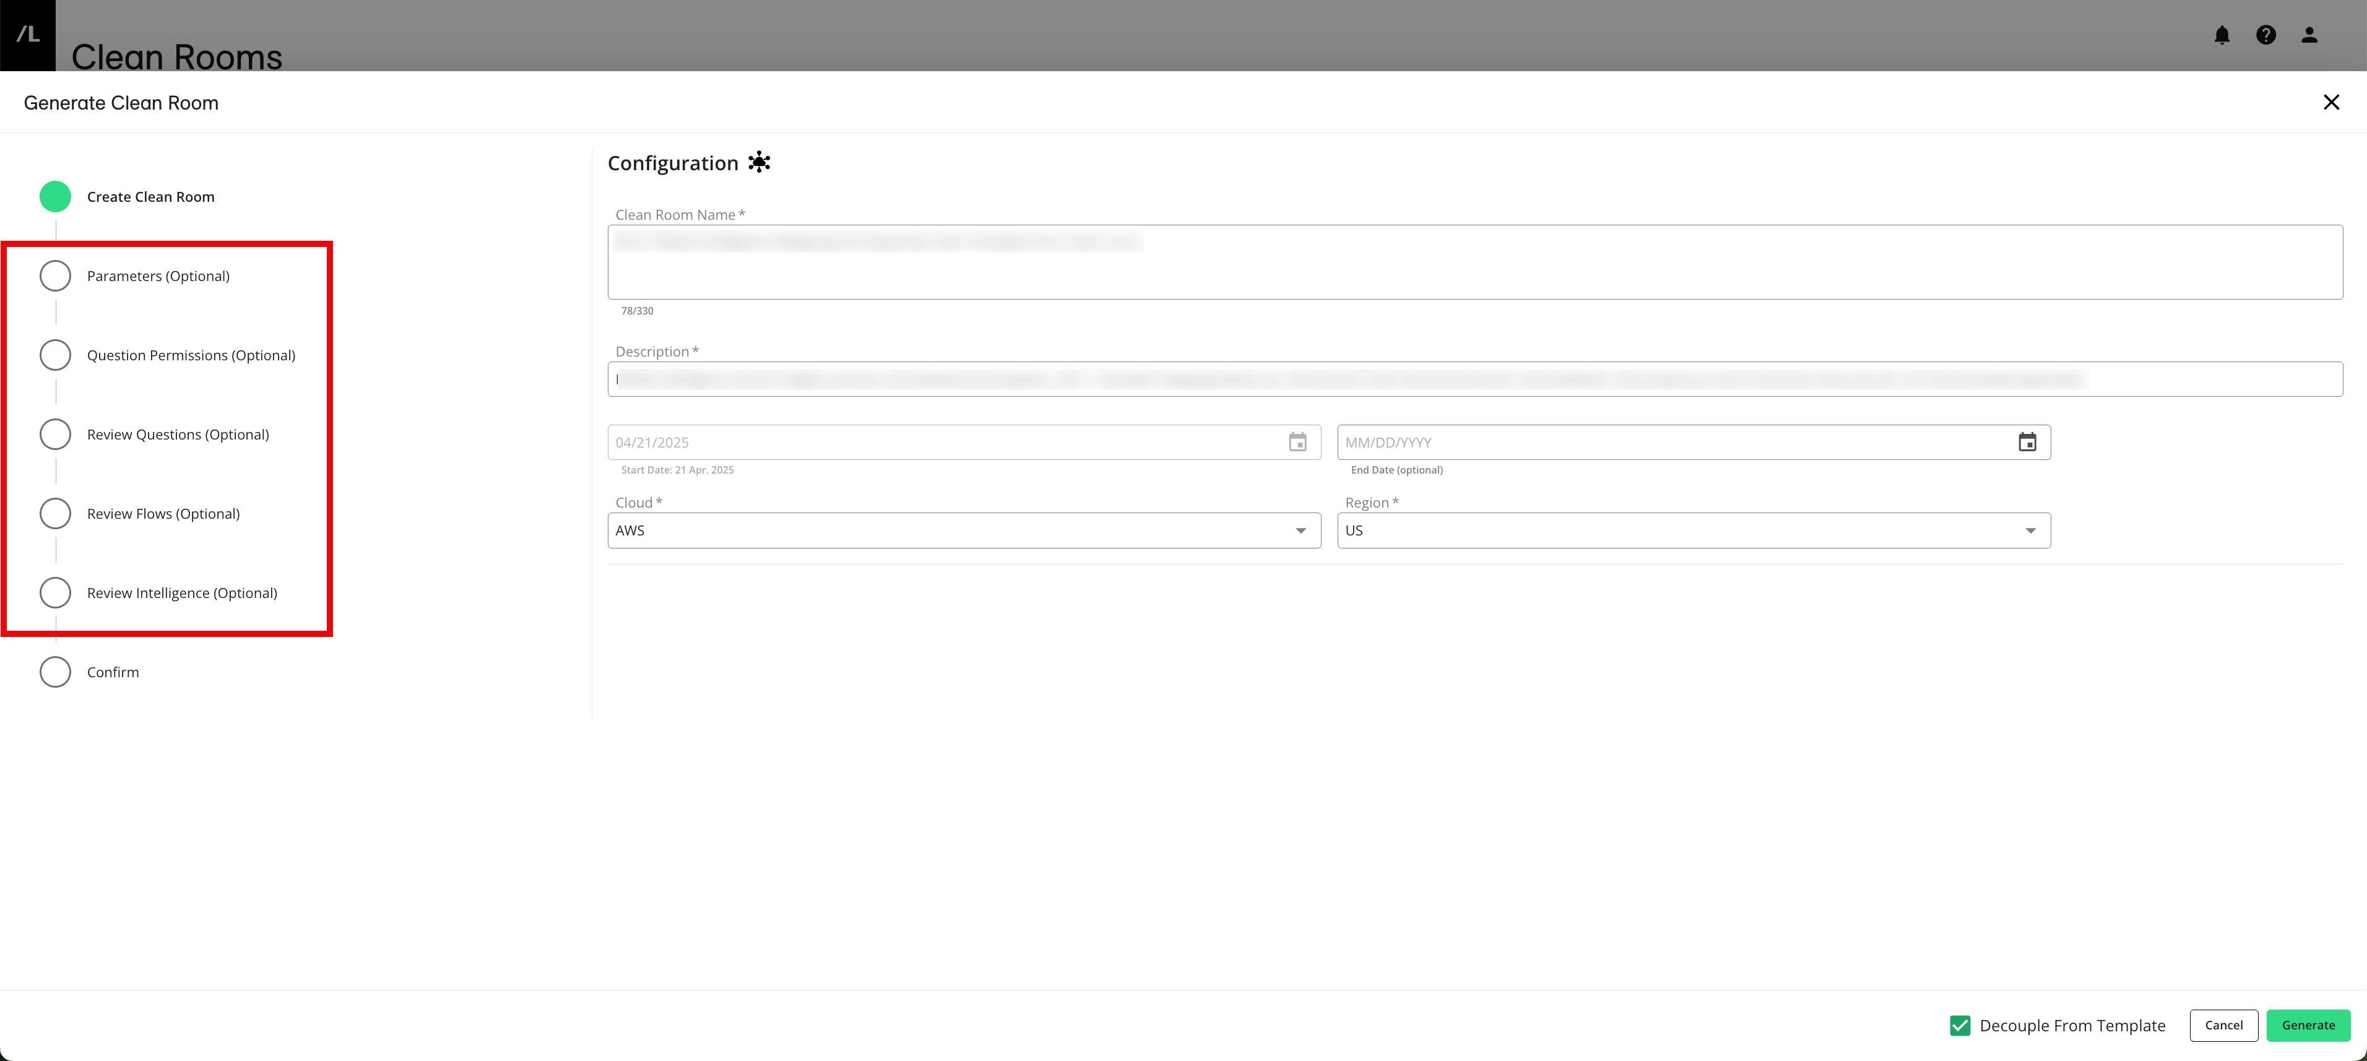This screenshot has width=2367, height=1061.
Task: Open the help question mark icon
Action: [x=2266, y=35]
